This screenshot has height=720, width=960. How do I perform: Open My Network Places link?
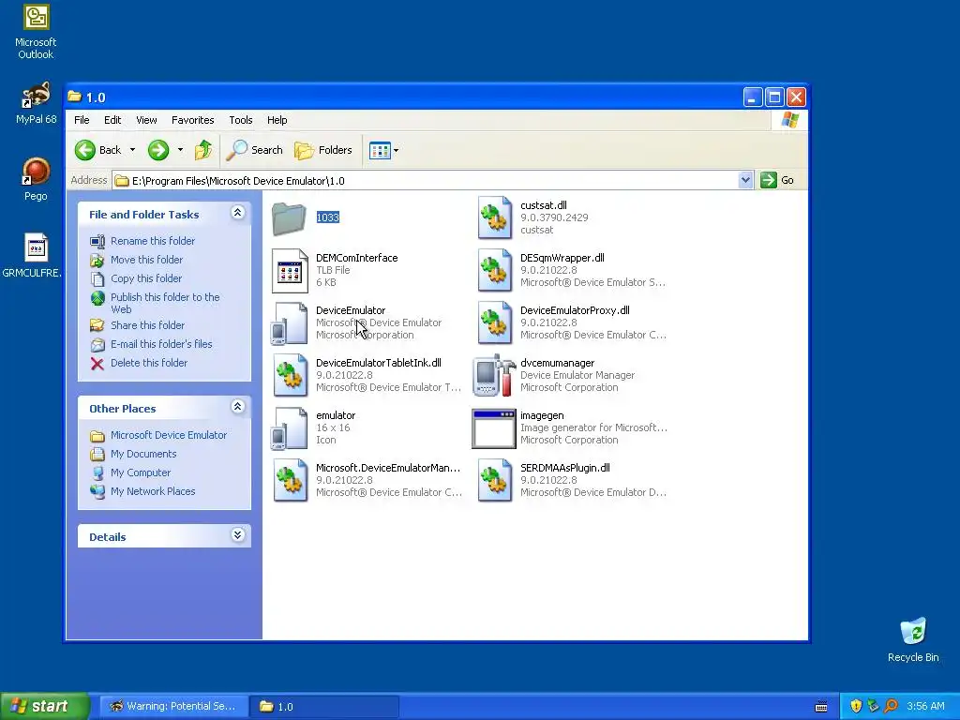153,491
